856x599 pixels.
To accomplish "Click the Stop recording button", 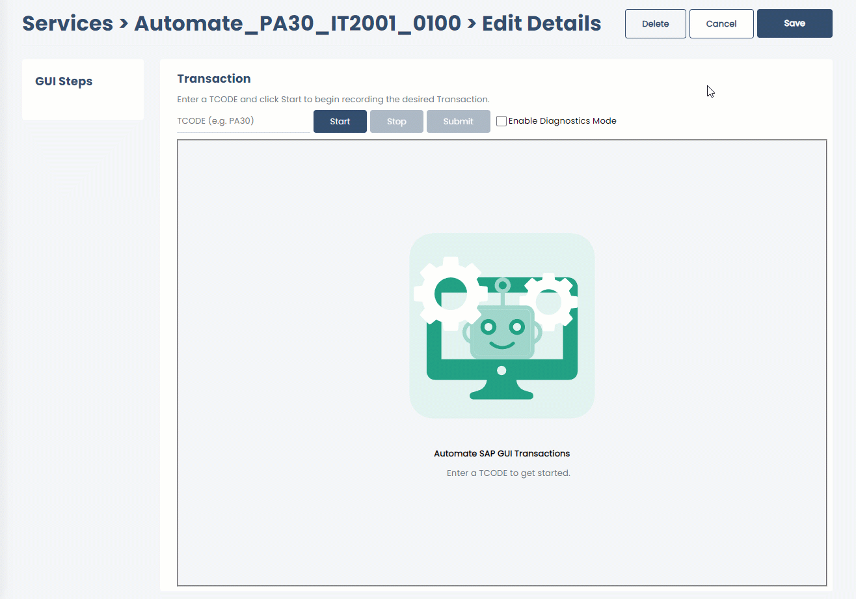I will (397, 122).
